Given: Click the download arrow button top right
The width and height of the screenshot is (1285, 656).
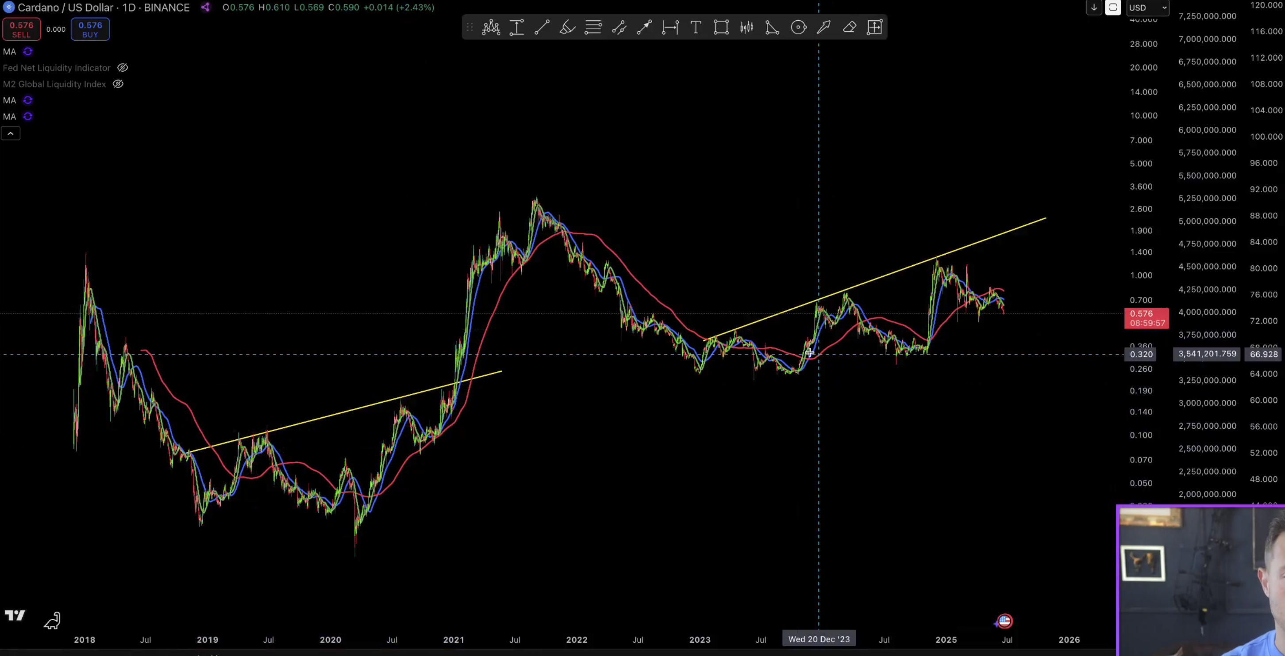Looking at the screenshot, I should (x=1093, y=7).
